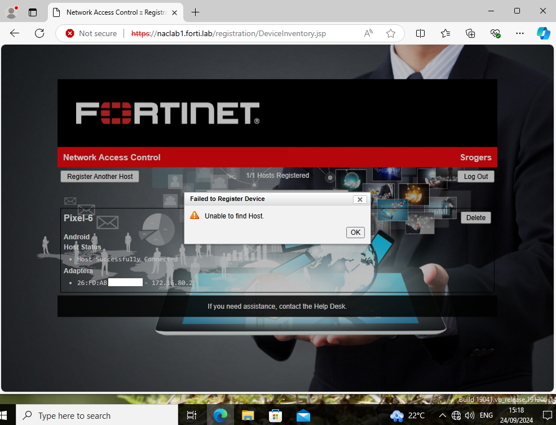Close the Failed to Register Device dialog
This screenshot has width=556, height=425.
[x=360, y=200]
